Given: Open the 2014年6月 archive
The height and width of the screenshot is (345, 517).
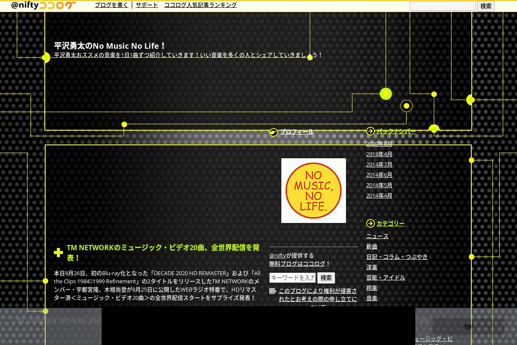Looking at the screenshot, I should point(379,175).
